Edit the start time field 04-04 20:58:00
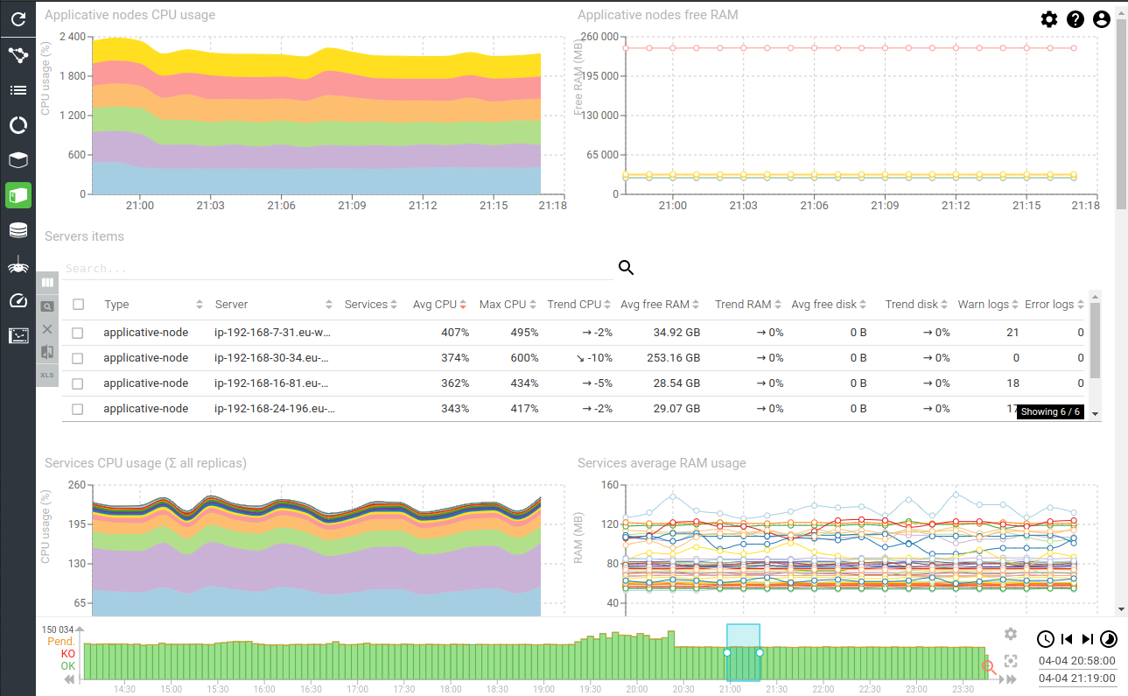Screen dimensions: 1128x696 point(1077,661)
